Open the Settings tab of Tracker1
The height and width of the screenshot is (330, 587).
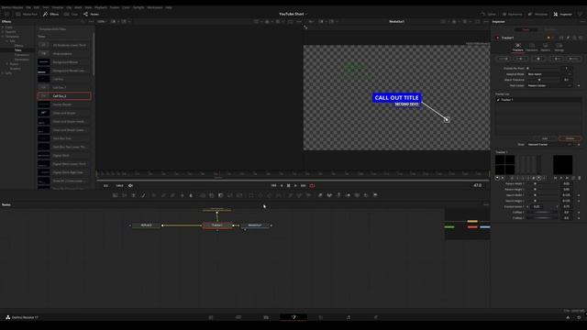(x=559, y=47)
